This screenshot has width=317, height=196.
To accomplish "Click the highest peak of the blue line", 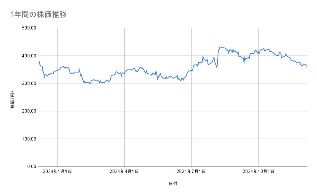I will 220,47.
